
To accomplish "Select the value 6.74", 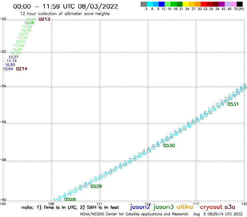I will [216, 107].
